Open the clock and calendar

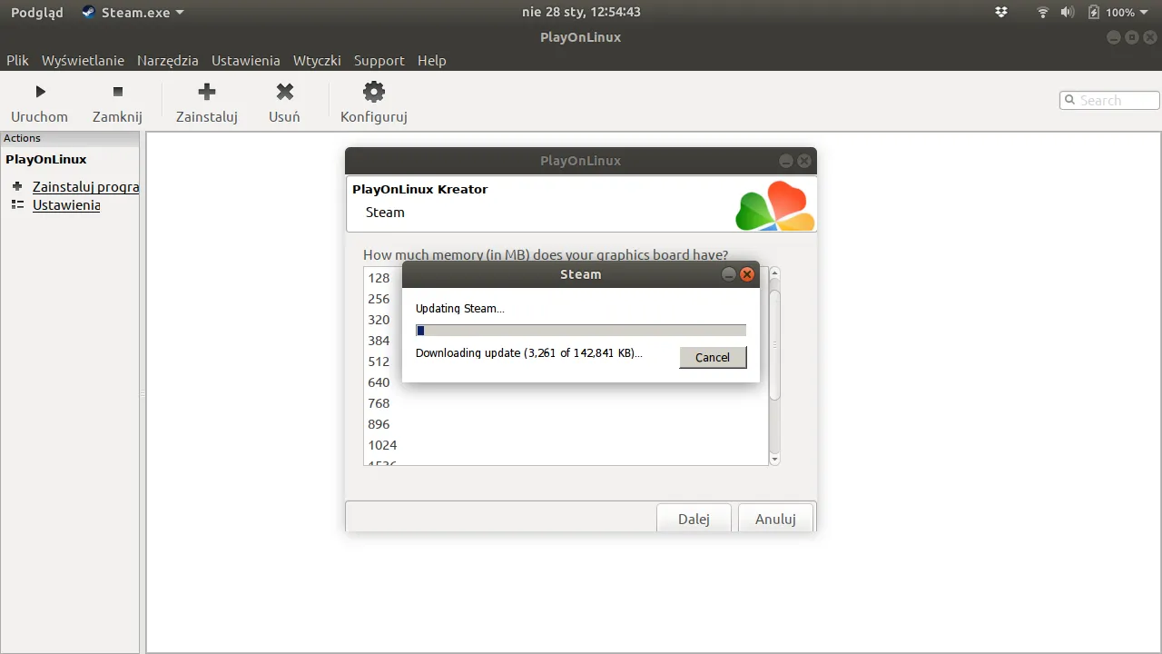(x=581, y=12)
